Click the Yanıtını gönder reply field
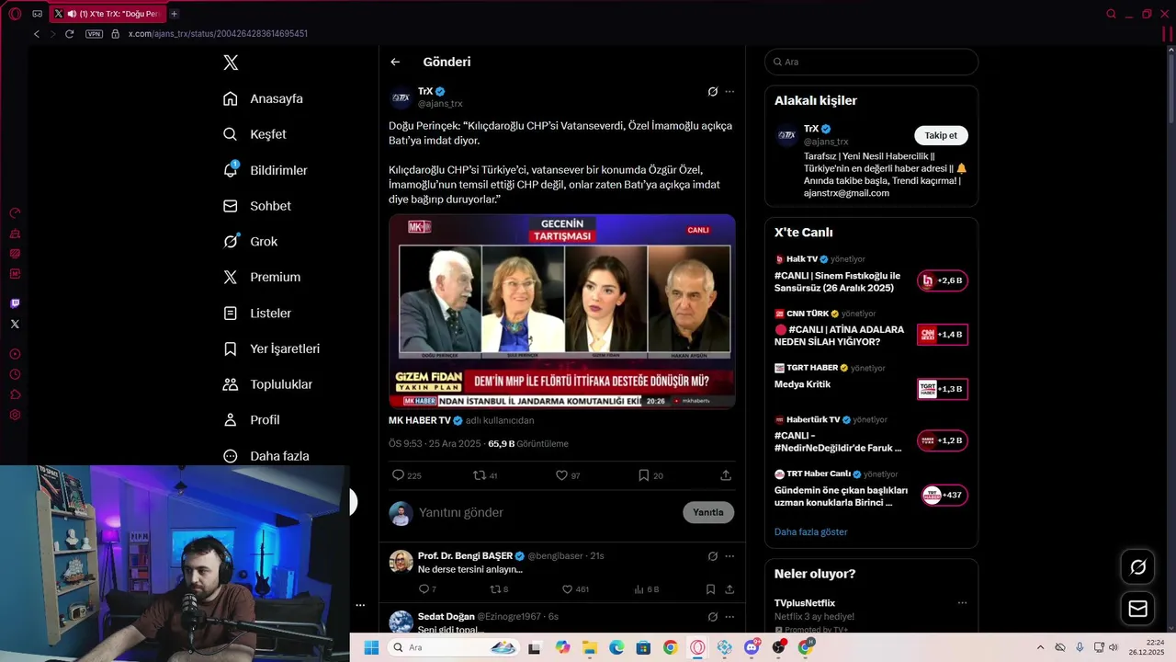The image size is (1176, 662). point(547,512)
